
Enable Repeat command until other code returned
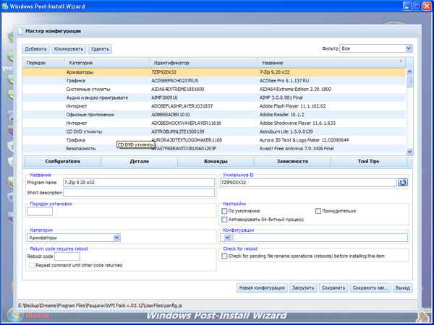[30, 265]
